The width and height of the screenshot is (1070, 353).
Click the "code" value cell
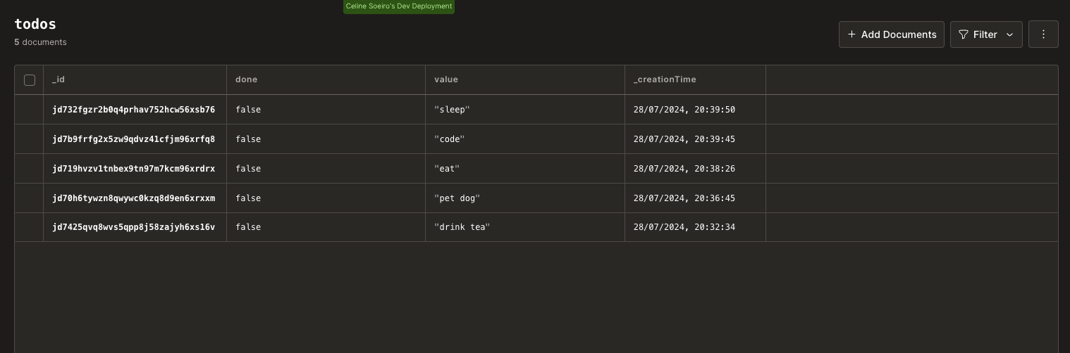[450, 139]
